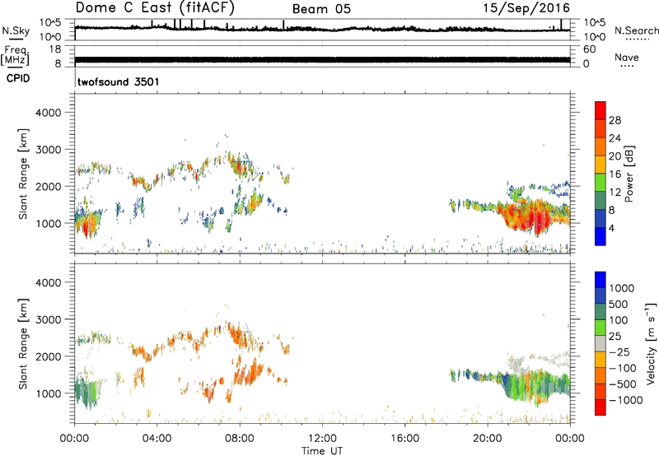
Task: Pick the light green power swatch between 12 and 16
Action: click(601, 183)
